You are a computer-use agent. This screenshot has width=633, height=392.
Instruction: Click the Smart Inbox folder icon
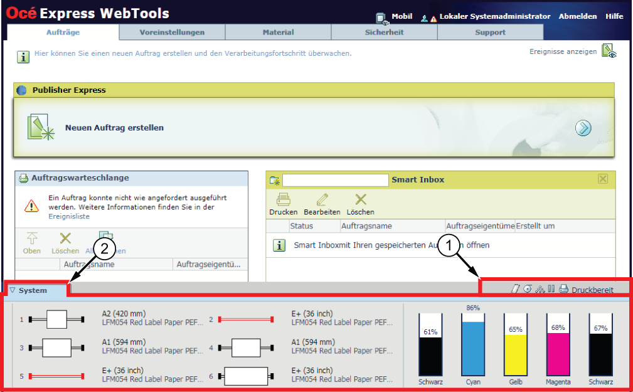(275, 181)
